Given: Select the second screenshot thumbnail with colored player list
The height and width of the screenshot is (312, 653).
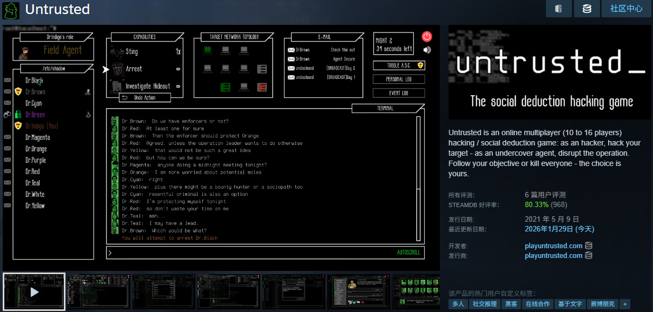Looking at the screenshot, I should [99, 292].
